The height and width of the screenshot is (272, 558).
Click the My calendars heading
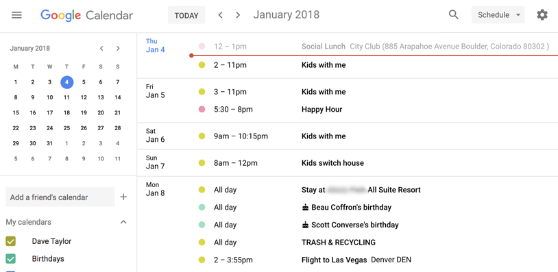coord(29,222)
